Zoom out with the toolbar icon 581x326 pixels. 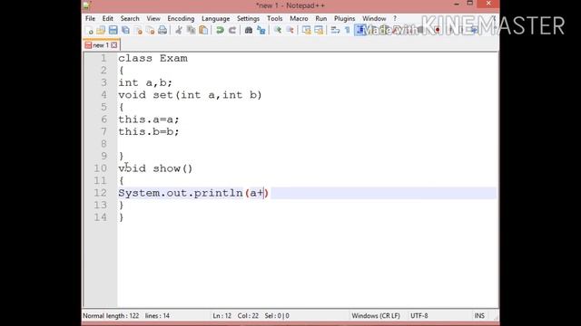click(x=290, y=30)
